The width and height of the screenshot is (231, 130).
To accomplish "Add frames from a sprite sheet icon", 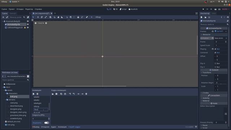I will tap(56, 94).
